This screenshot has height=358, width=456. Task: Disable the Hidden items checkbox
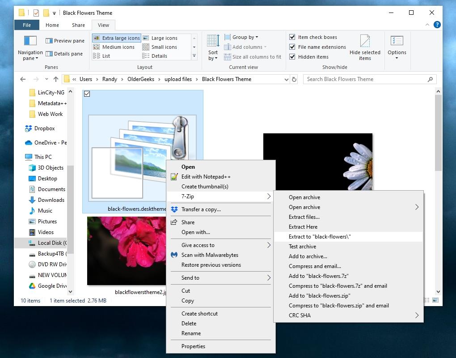[292, 56]
